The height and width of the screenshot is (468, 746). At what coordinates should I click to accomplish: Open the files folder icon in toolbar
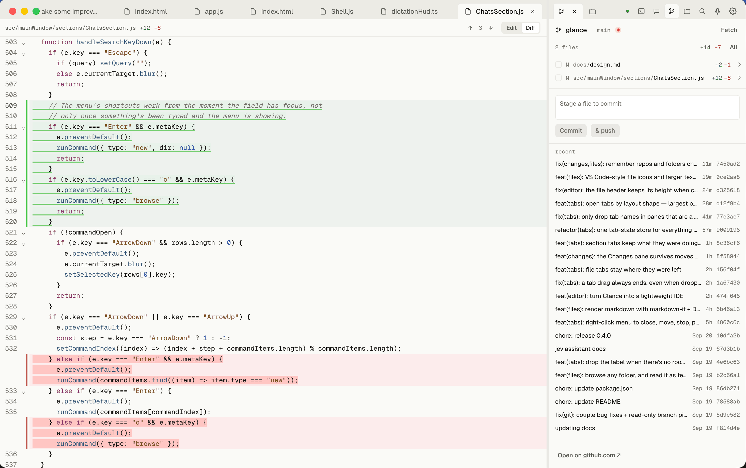687,11
